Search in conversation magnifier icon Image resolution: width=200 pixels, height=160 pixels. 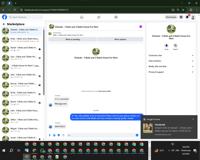click(176, 46)
